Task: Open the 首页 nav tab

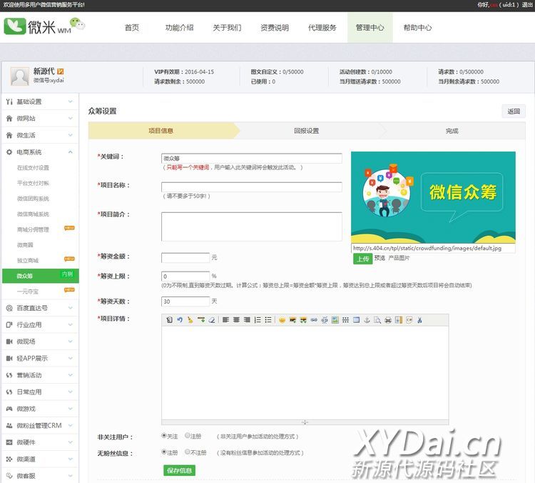Action: [132, 28]
